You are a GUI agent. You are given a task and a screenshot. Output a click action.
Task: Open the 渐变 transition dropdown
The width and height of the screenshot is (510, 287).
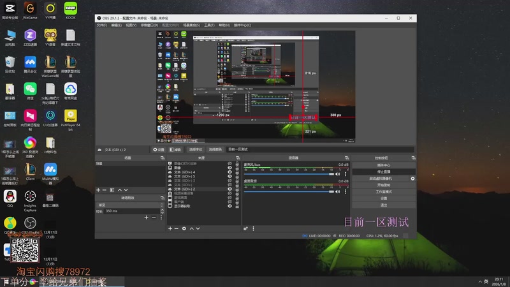(130, 205)
